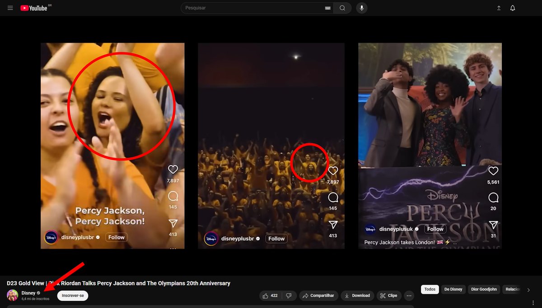
Task: Open the YouTube hamburger guide menu
Action: (10, 8)
